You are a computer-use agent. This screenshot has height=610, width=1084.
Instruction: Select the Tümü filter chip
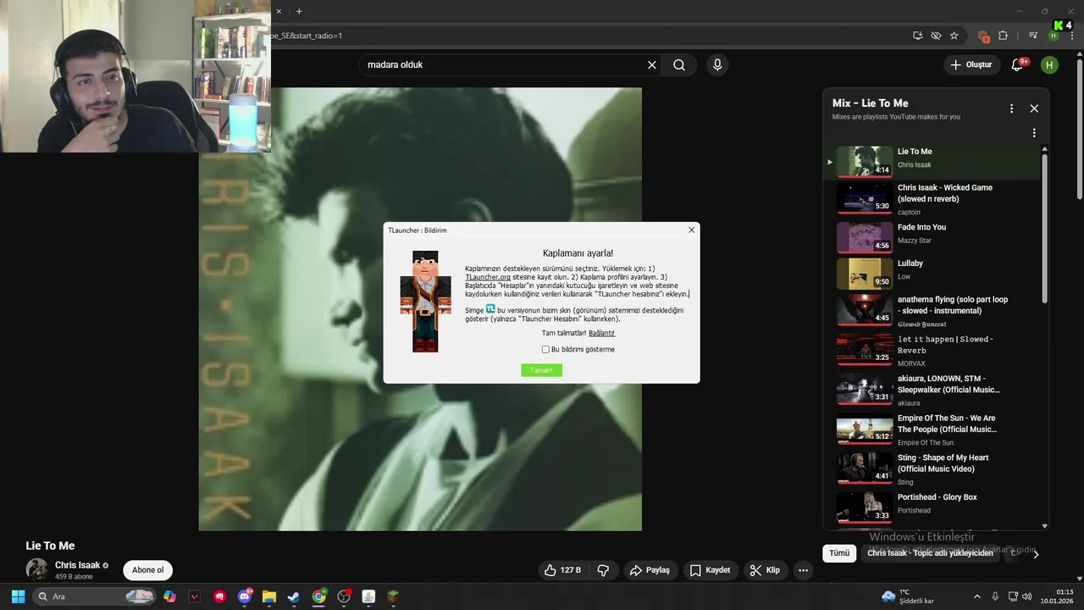pyautogui.click(x=838, y=553)
